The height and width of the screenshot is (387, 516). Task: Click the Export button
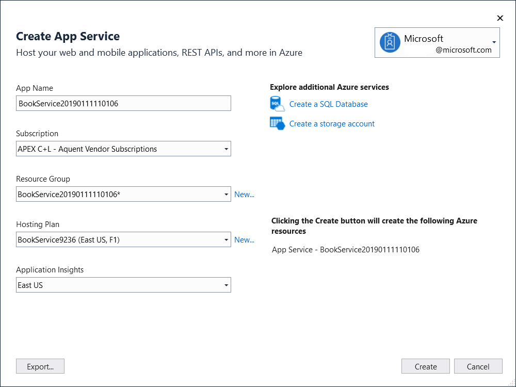[40, 366]
